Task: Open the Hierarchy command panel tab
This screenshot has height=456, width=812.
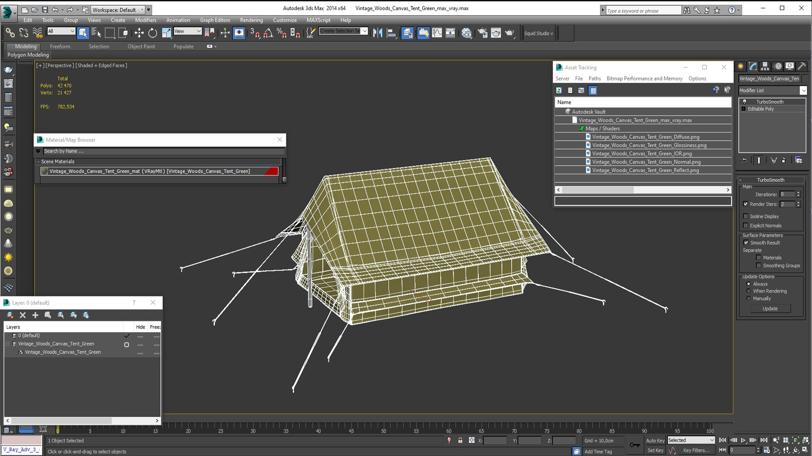Action: pos(765,66)
